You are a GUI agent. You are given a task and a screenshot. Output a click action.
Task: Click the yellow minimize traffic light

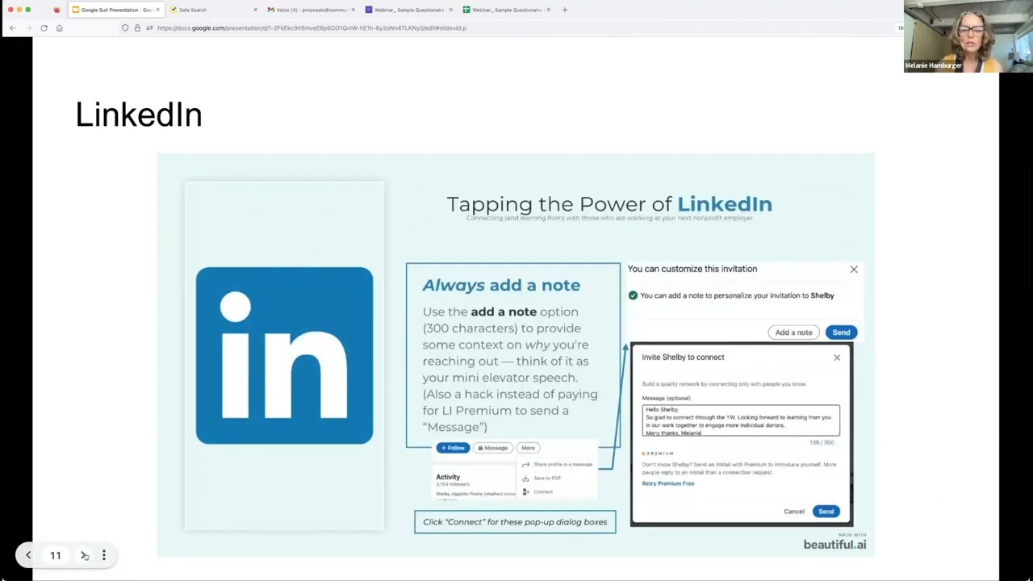point(19,10)
